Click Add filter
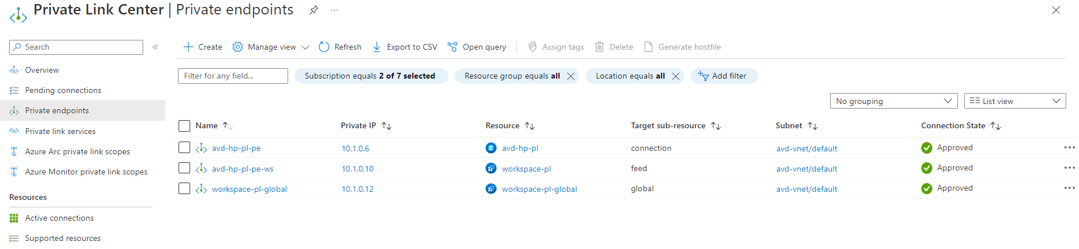Viewport: 1079px width, 249px height. [724, 76]
